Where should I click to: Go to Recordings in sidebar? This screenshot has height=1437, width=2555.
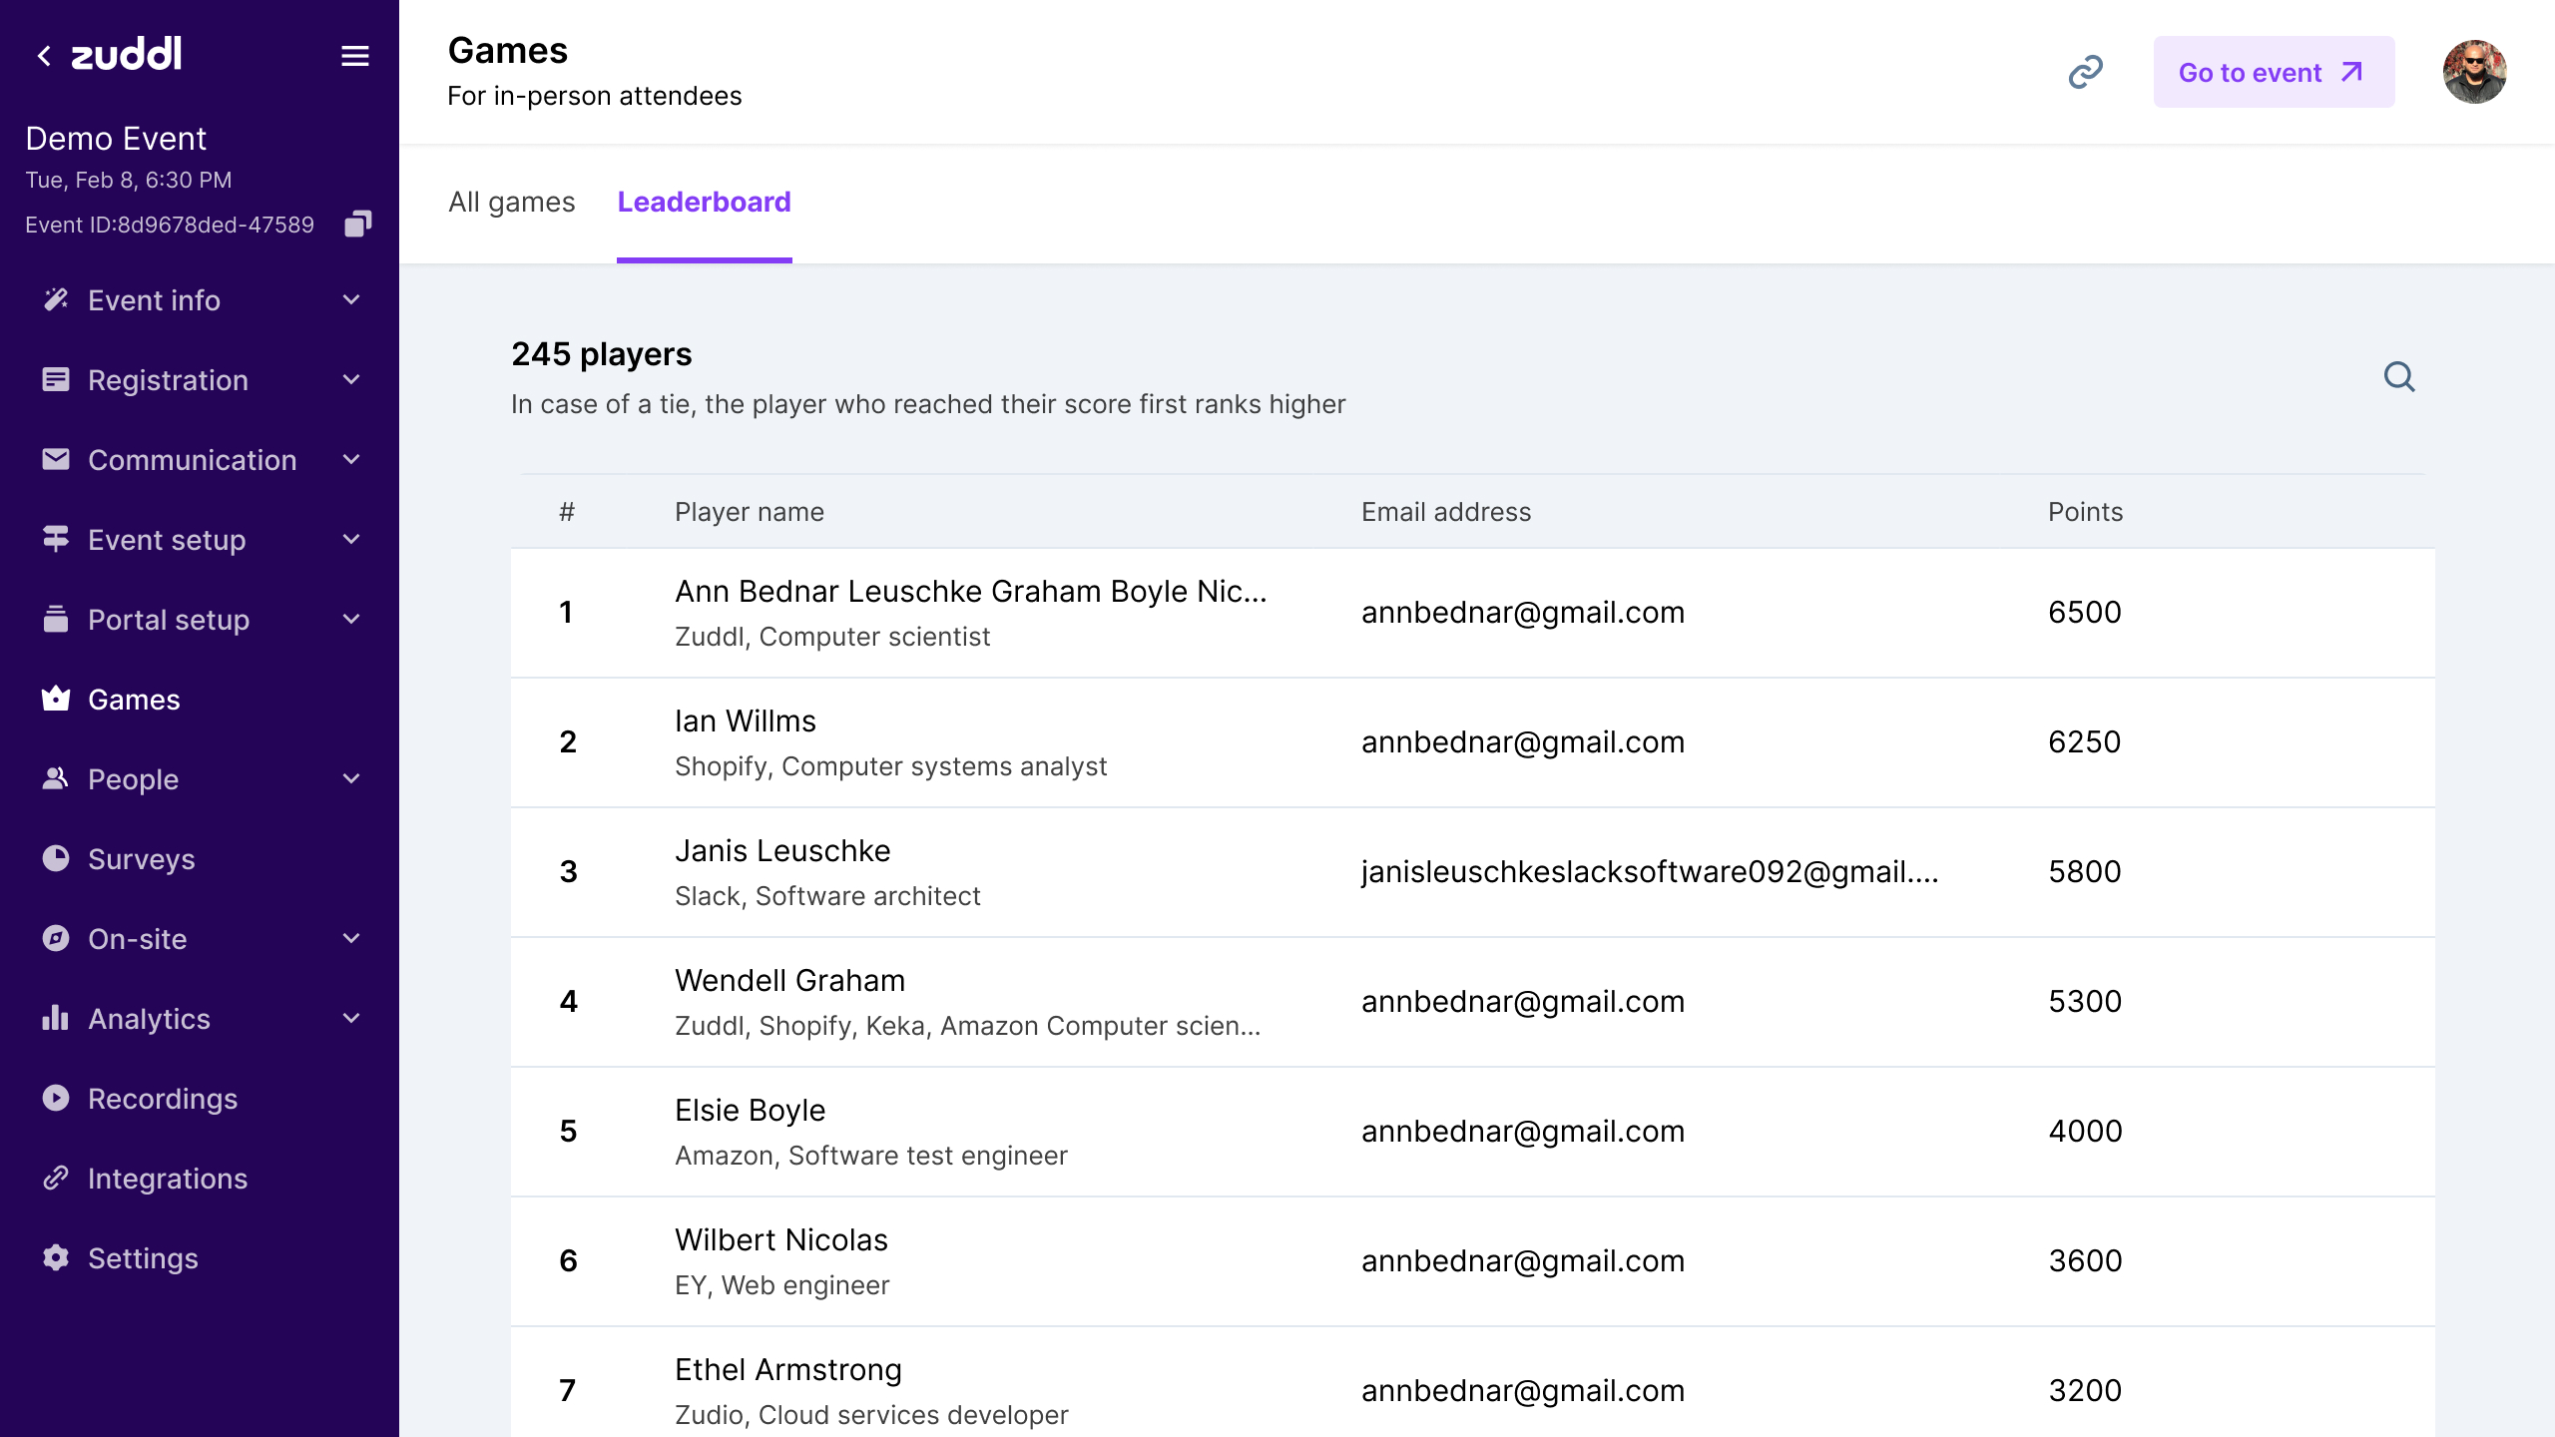(162, 1099)
